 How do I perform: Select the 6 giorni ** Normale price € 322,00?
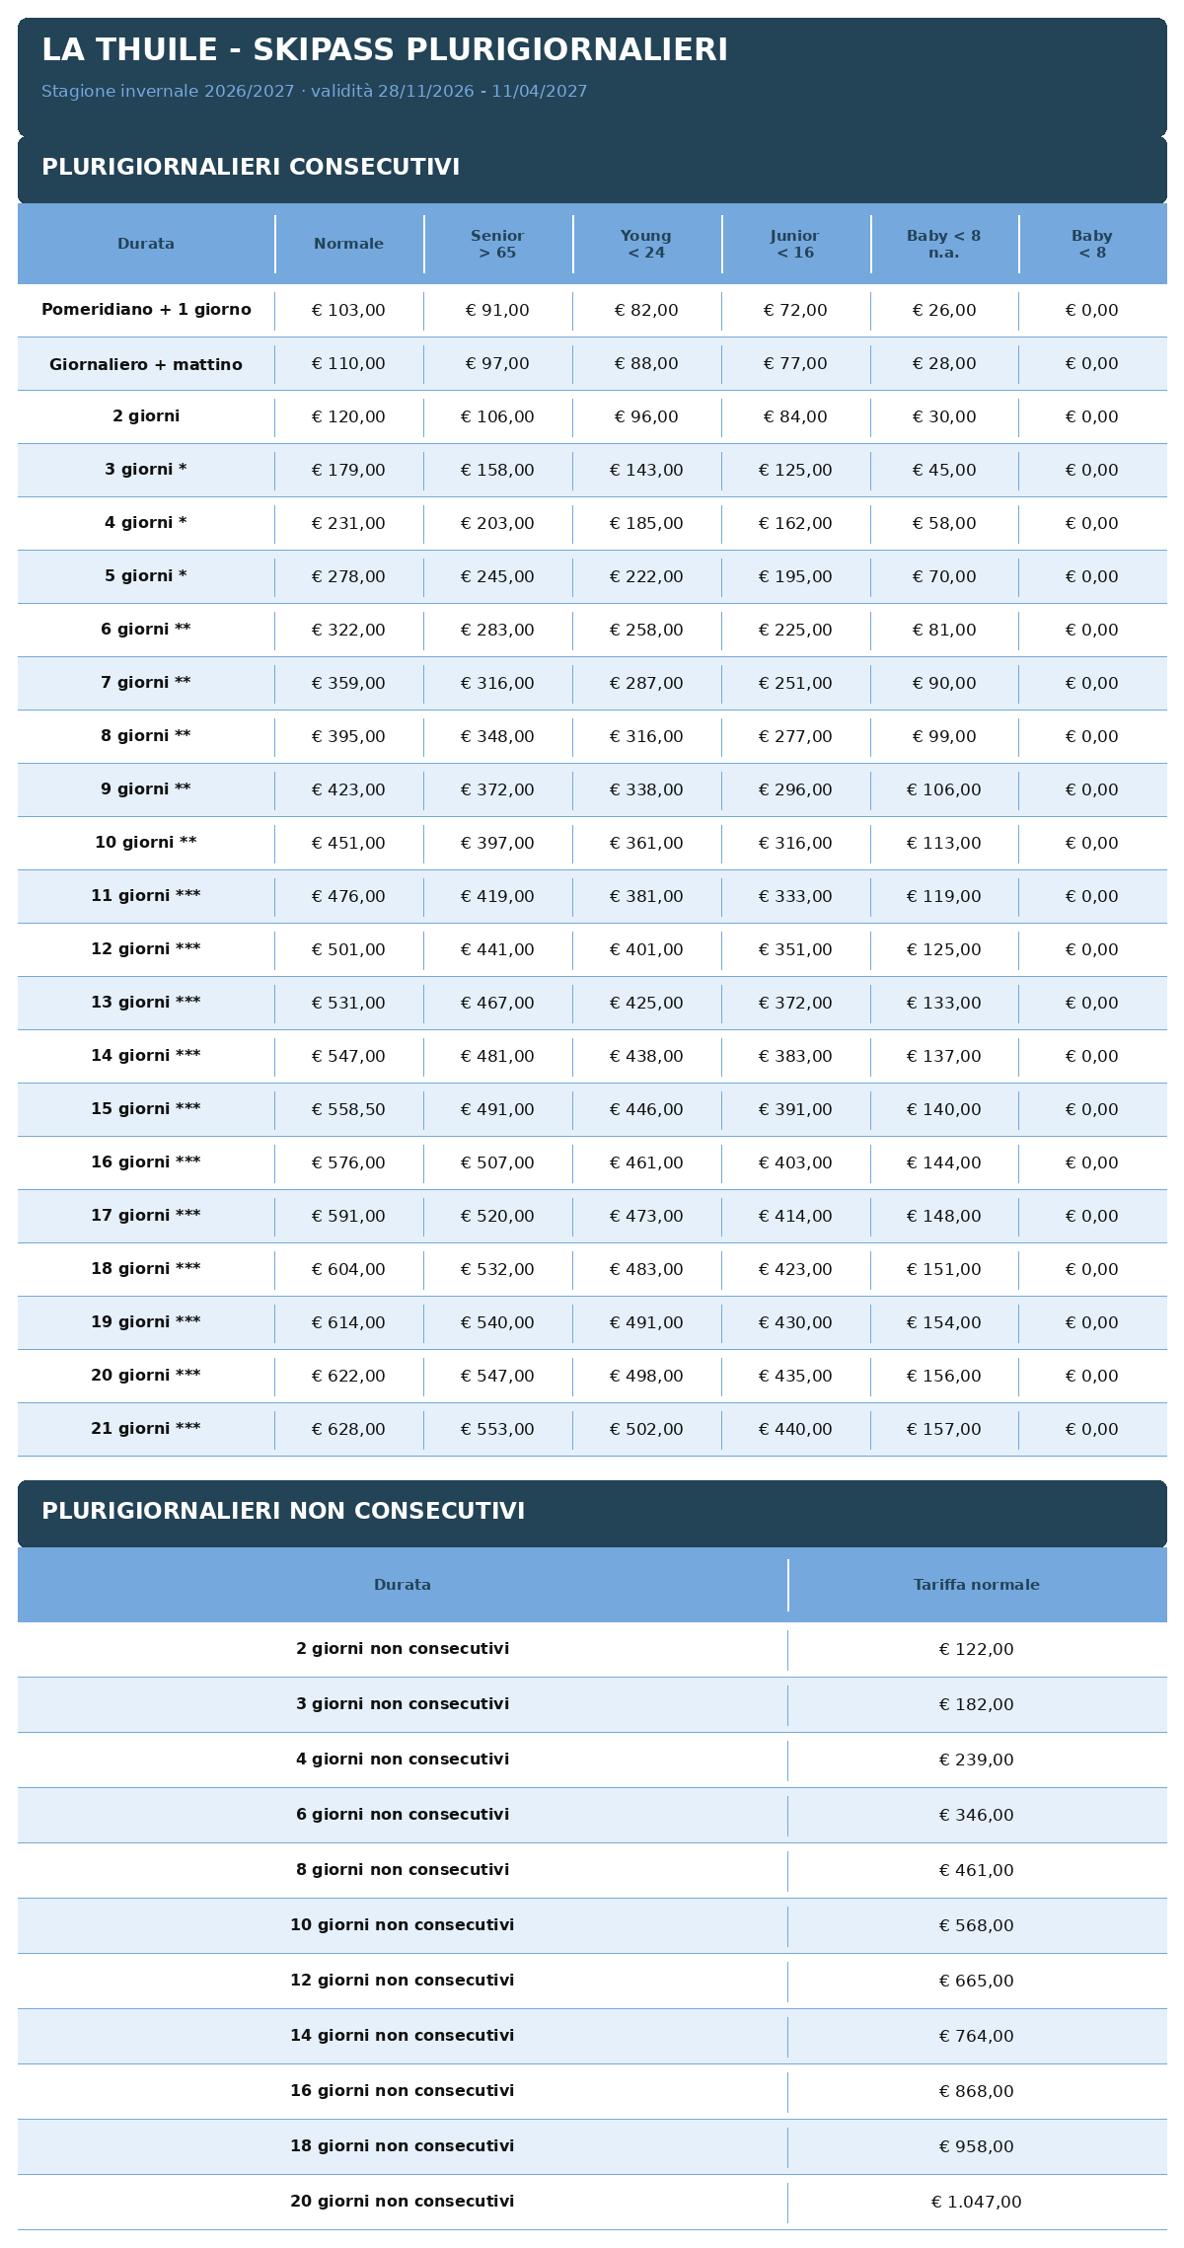348,630
